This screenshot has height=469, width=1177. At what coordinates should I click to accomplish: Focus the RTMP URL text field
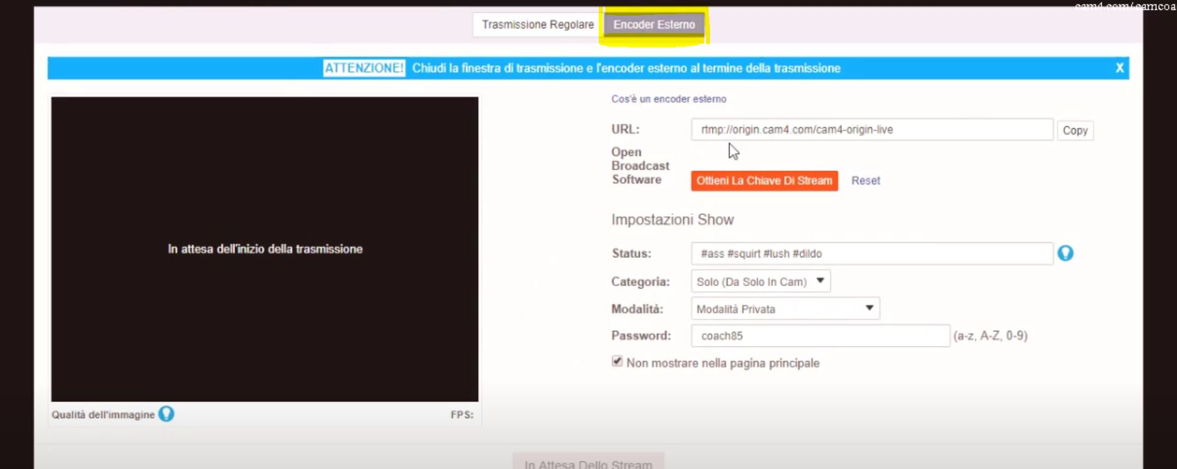[x=871, y=129]
